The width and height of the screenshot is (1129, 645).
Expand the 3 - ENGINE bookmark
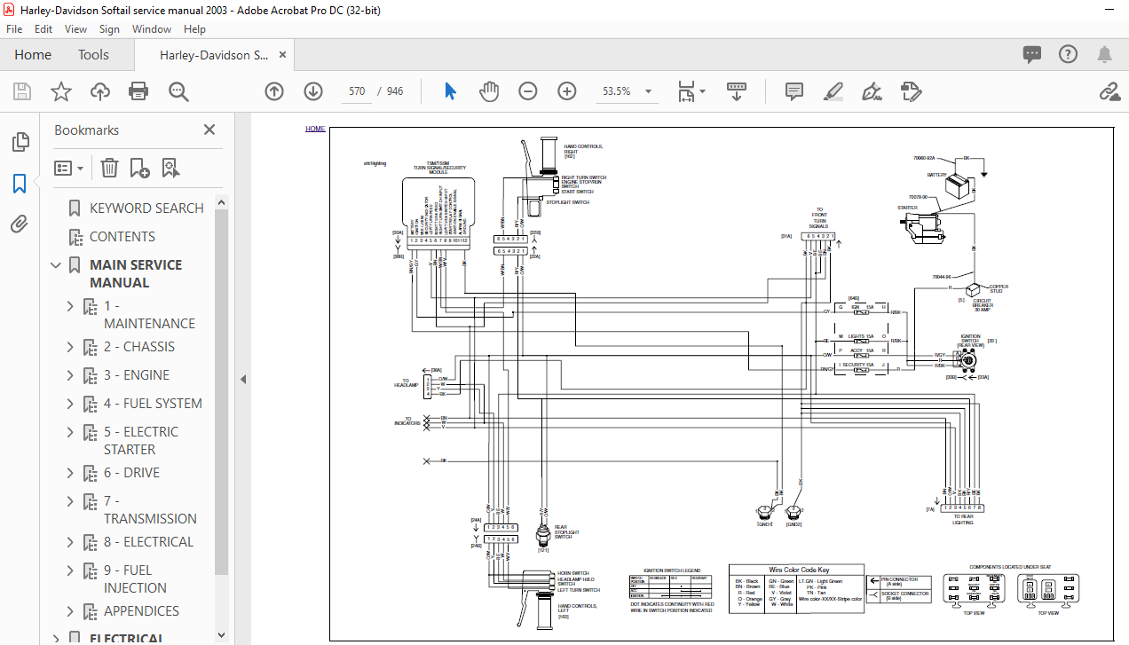(70, 375)
